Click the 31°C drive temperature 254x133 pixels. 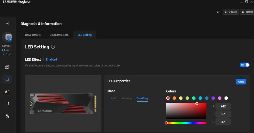tap(7, 54)
